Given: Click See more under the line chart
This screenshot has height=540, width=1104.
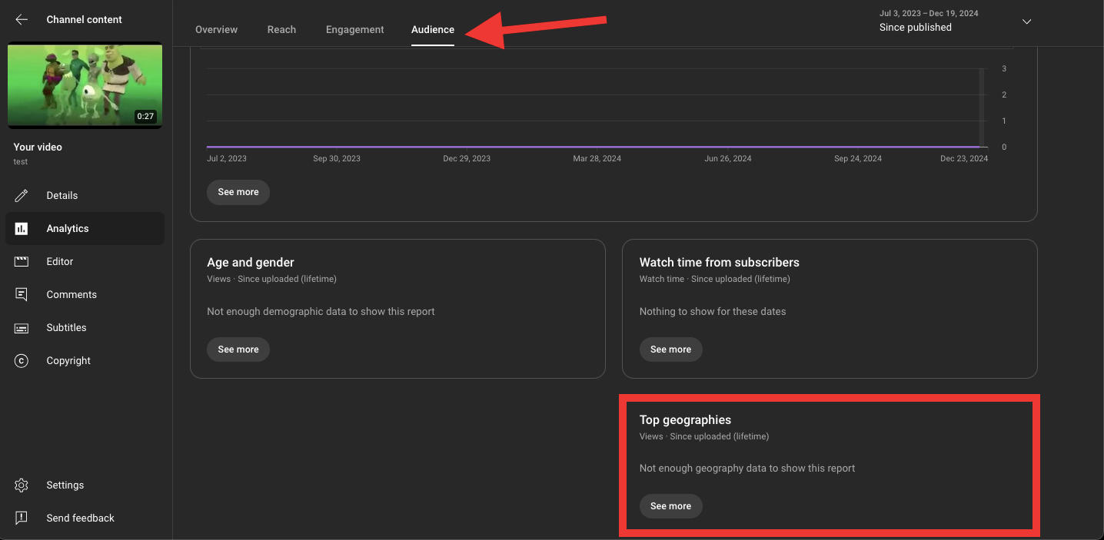Looking at the screenshot, I should tap(238, 192).
